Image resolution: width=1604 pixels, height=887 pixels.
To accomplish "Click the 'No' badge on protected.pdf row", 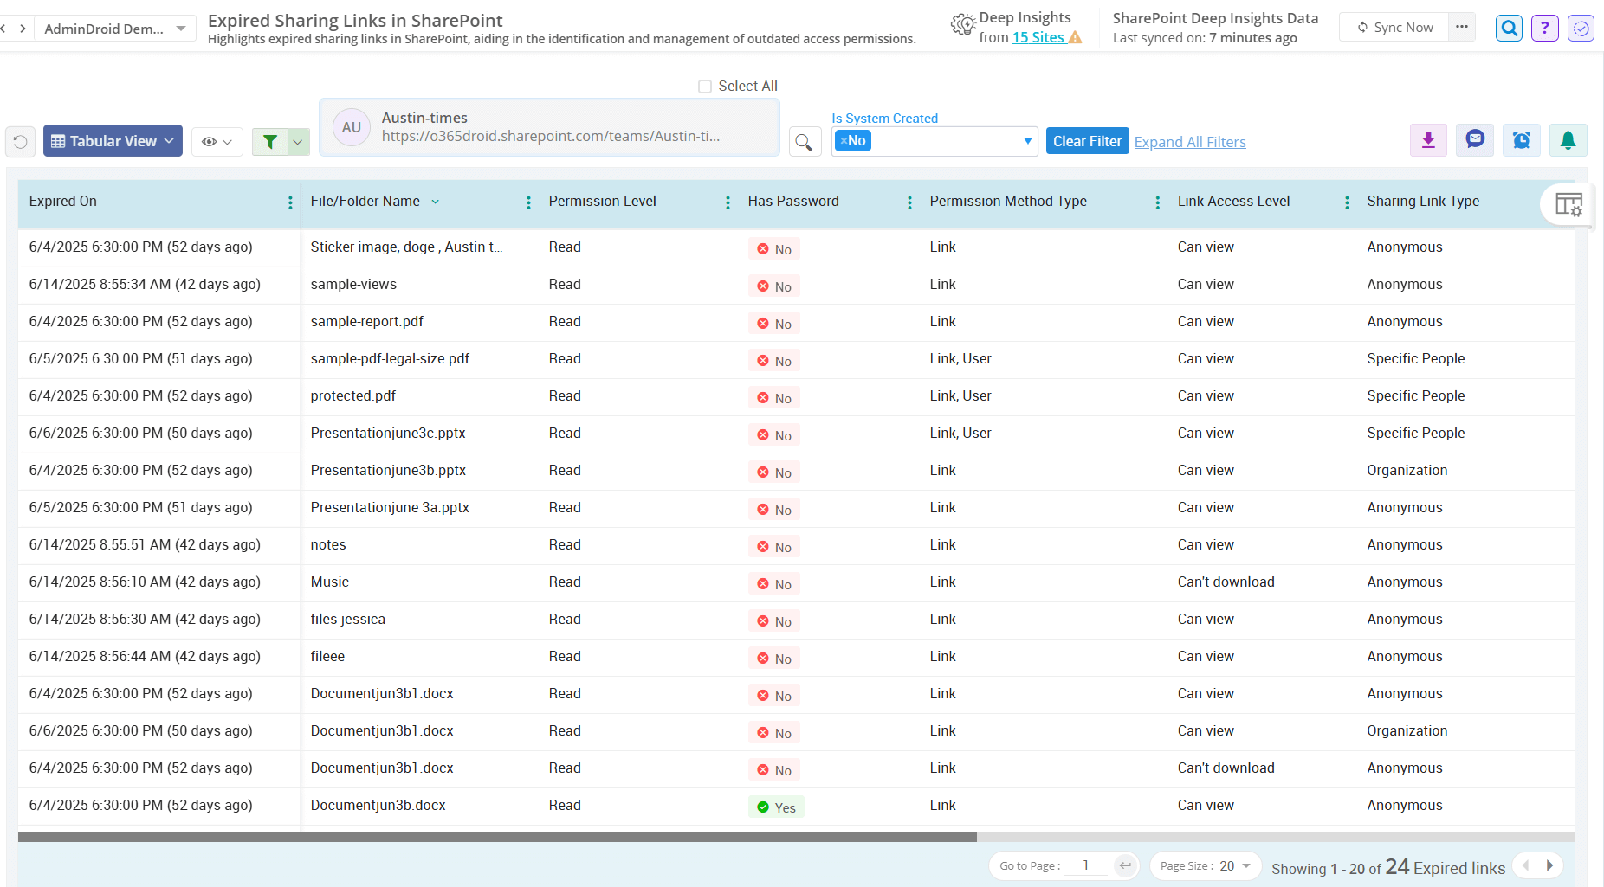I will (x=773, y=397).
